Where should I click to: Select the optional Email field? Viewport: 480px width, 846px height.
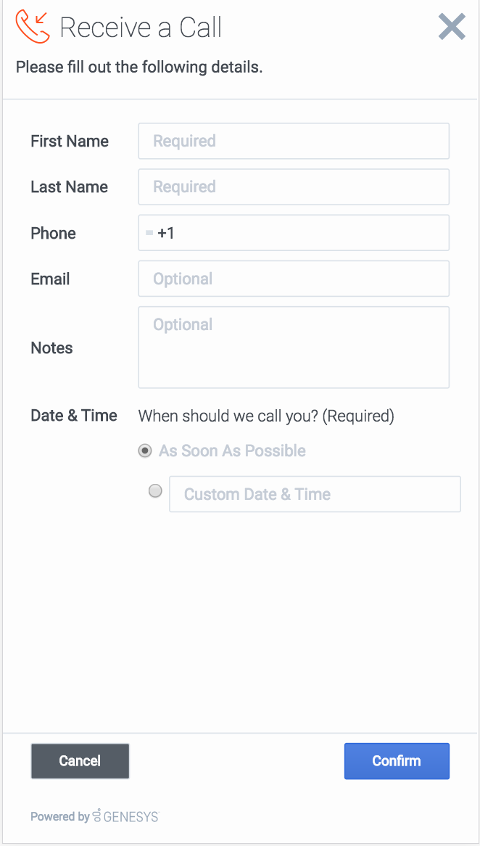coord(293,279)
